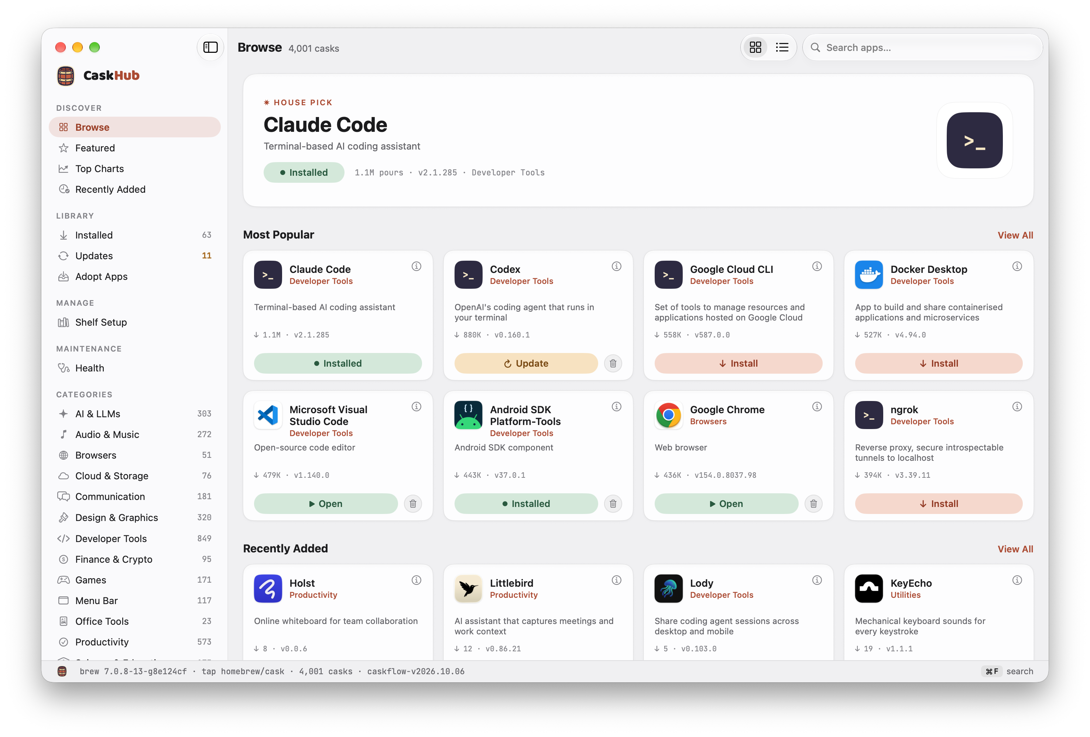Click the house pick Claude Code thumbnail
Viewport: 1090px width, 737px height.
(x=974, y=140)
